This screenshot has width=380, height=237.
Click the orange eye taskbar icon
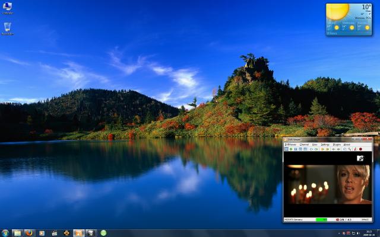[x=66, y=233]
